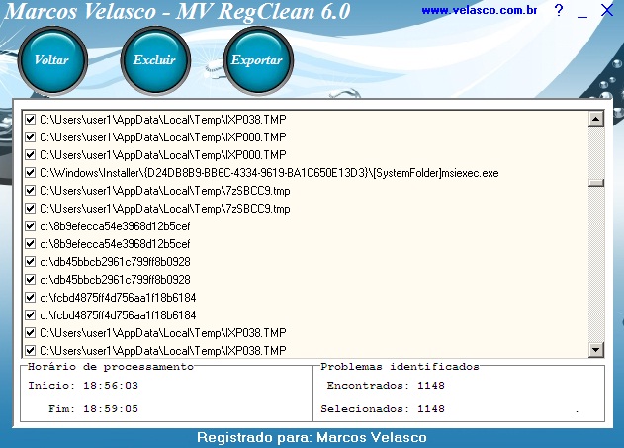Click the Encontrados: 1148 value
The image size is (624, 448).
click(x=431, y=385)
